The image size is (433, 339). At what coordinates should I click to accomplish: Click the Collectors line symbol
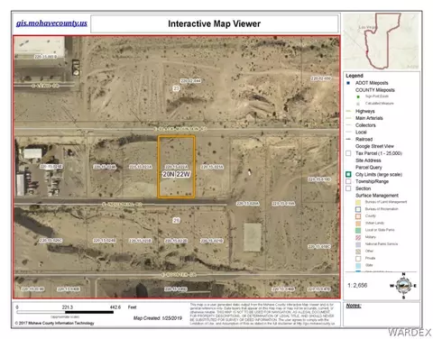pos(349,125)
